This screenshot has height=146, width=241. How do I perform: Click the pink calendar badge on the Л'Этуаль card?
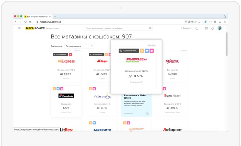pos(94,89)
